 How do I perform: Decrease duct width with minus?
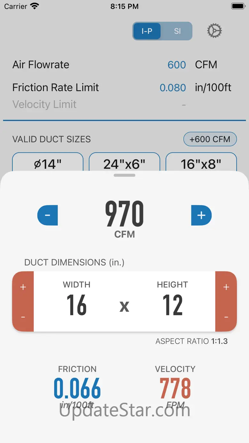[x=23, y=317]
